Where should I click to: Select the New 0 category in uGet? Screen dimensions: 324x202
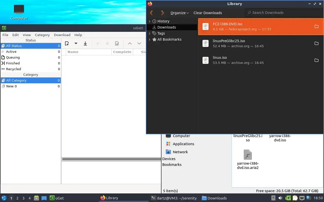(31, 86)
